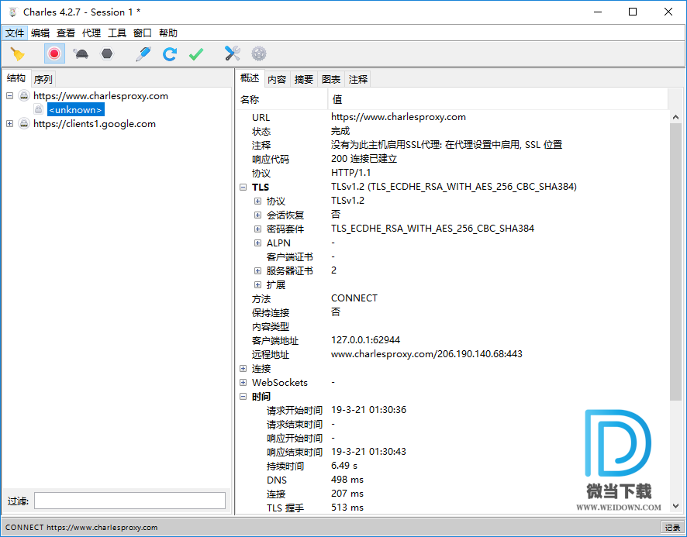Click the Charles app icon in title bar
Screen dimensions: 687x537
[12, 12]
